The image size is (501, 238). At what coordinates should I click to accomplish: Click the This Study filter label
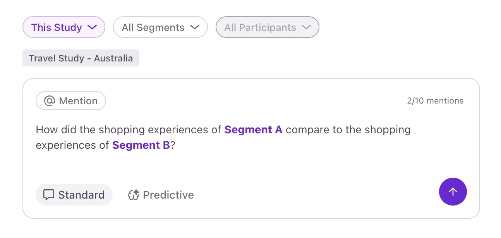coord(57,27)
